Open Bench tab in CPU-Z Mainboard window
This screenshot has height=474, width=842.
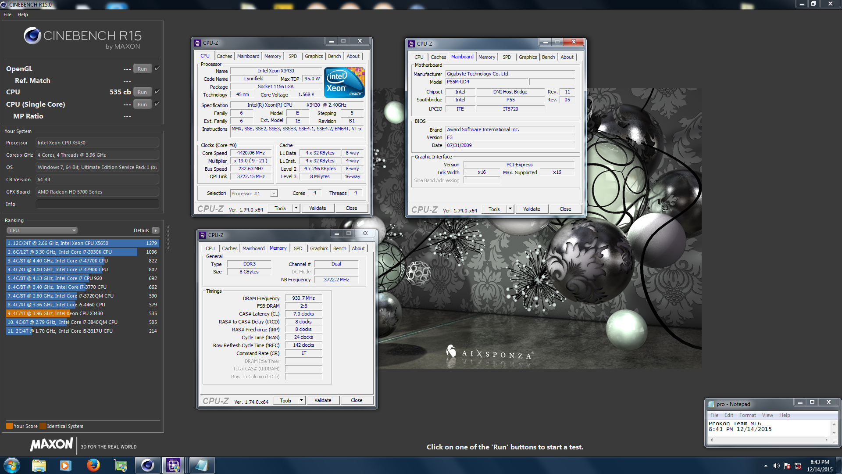[x=548, y=57]
